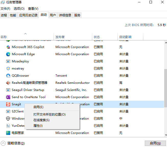Click the 中 startup impact cell
Image resolution: width=167 pixels, height=148 pixels.
(121, 119)
